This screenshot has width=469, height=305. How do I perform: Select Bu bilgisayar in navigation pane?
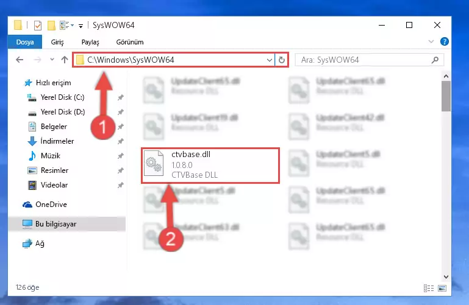(55, 224)
